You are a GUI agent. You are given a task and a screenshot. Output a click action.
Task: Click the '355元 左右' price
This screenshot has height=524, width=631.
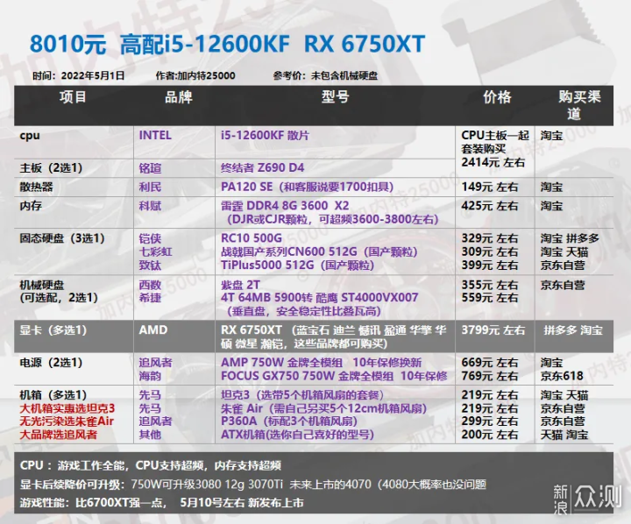(489, 285)
